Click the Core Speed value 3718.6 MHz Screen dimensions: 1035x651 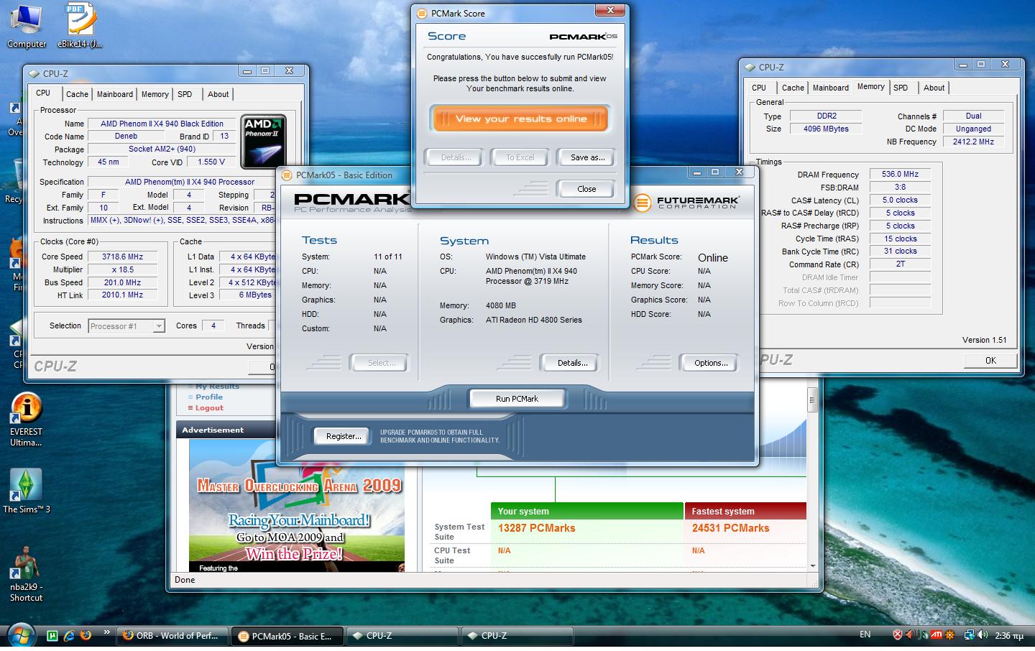coord(122,257)
